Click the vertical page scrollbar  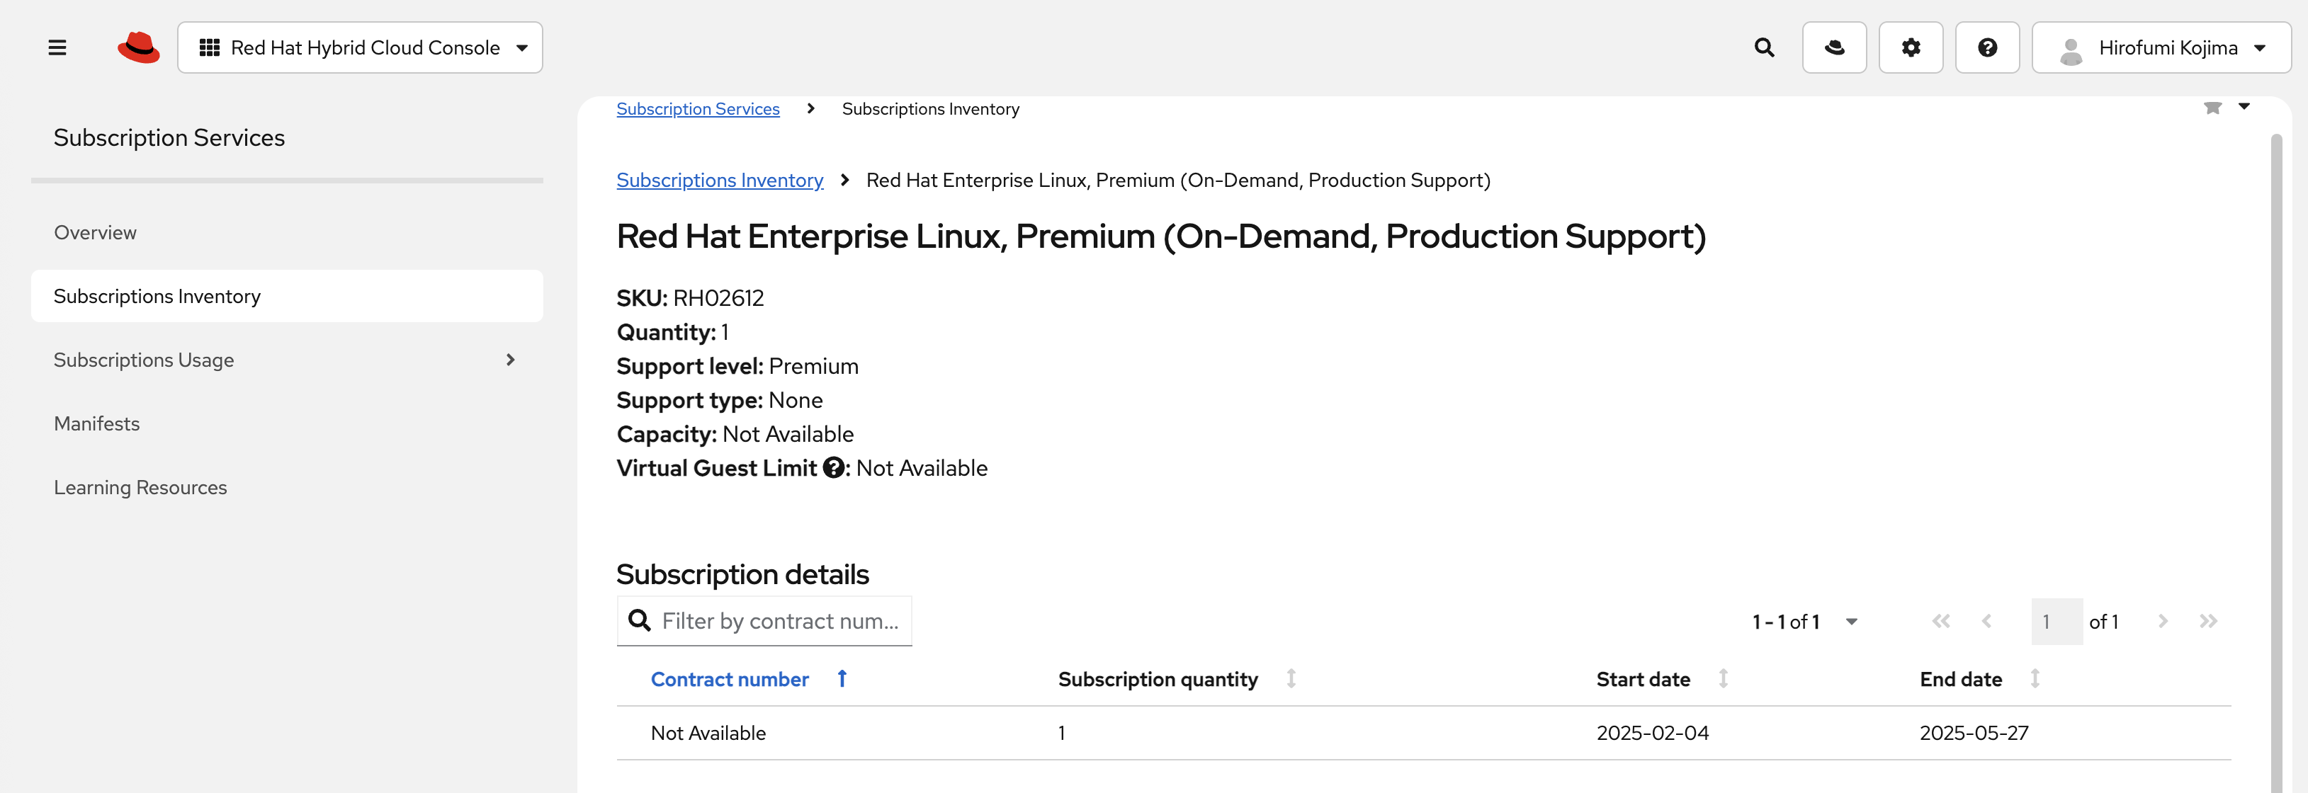click(2277, 464)
